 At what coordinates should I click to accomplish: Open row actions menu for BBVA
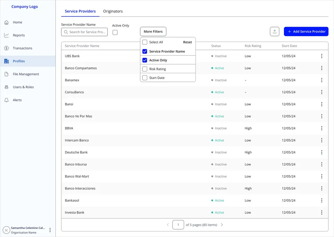tap(321, 128)
